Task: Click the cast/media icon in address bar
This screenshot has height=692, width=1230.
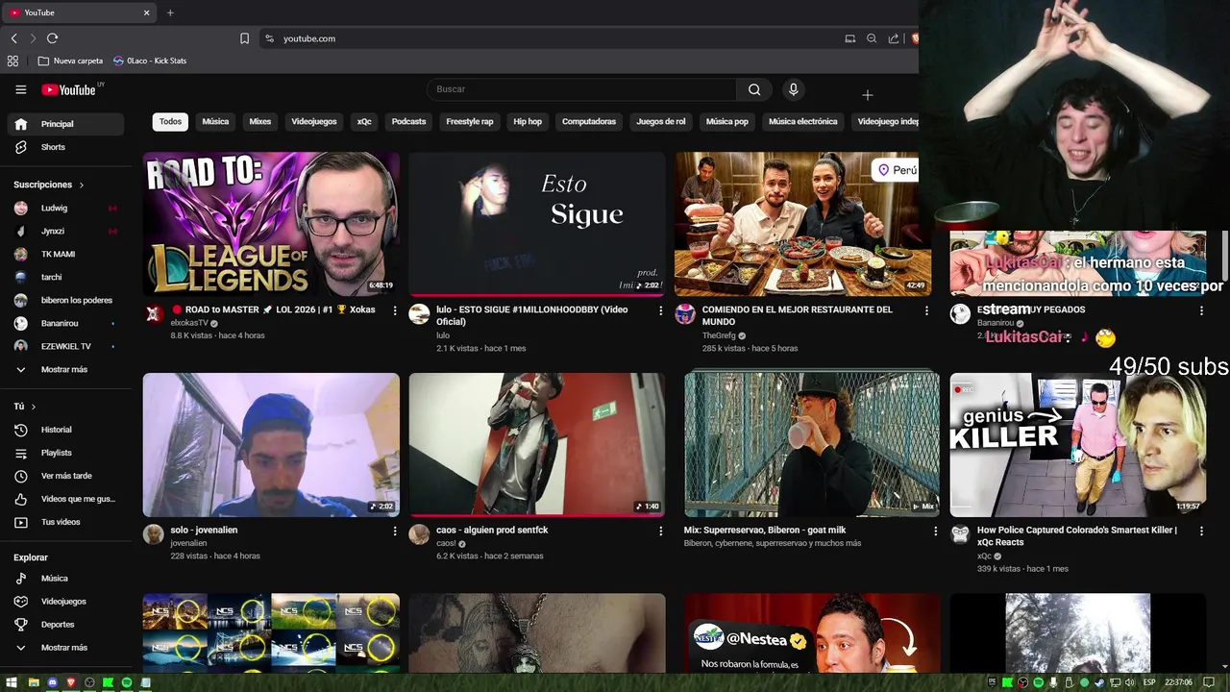Action: pyautogui.click(x=849, y=38)
